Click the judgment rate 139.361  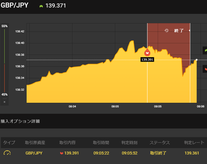coord(192,153)
